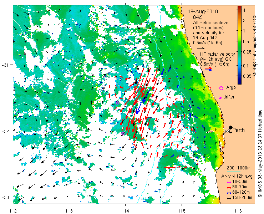Click the 04Z time label under the date
Screen dimensions: 264x214
[197, 17]
